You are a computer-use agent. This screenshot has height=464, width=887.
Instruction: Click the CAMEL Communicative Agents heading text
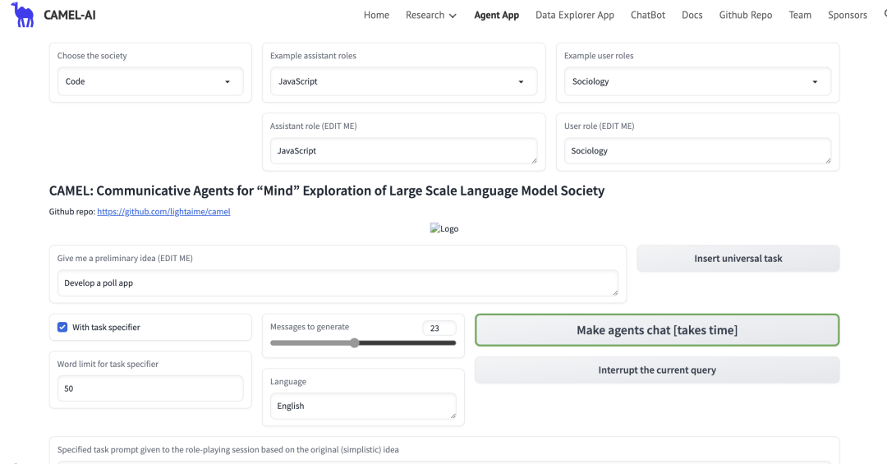coord(327,191)
